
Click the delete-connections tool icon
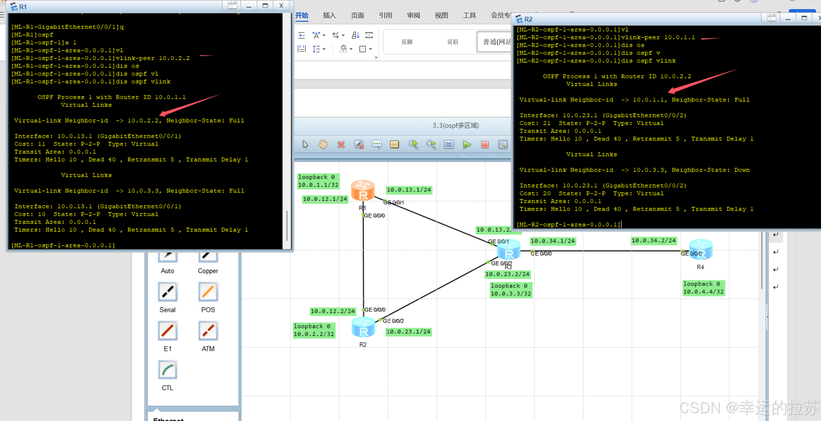click(x=359, y=144)
